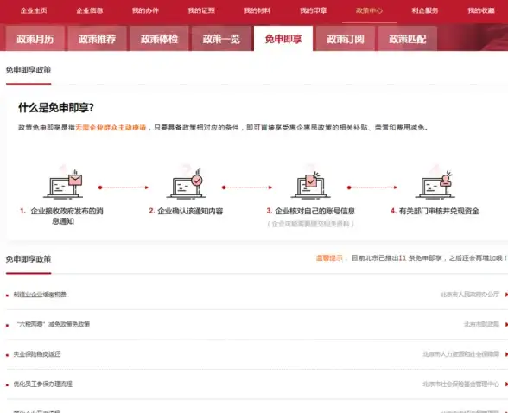508x413 pixels.
Task: Click step text 企业核对自己的账号信息
Action: point(314,211)
